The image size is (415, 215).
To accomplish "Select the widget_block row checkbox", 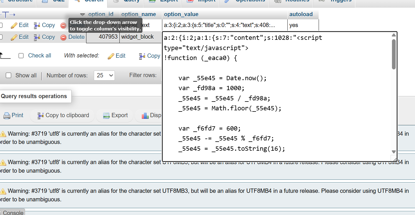I will coord(1,37).
